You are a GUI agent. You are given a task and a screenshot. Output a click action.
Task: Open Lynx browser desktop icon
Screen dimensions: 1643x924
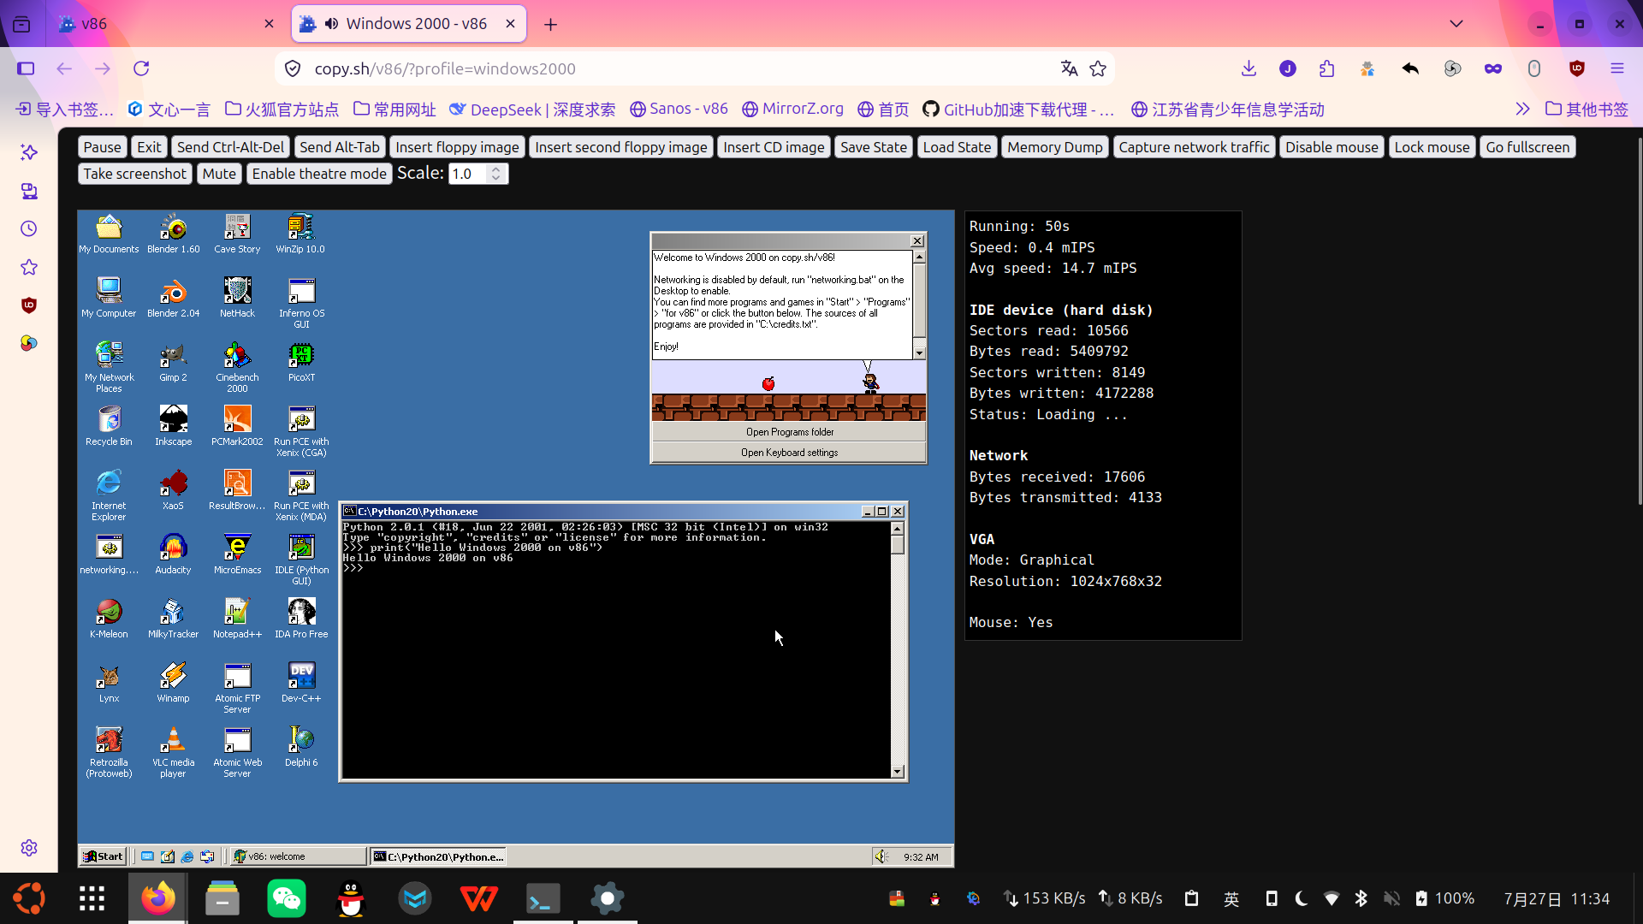pyautogui.click(x=109, y=683)
